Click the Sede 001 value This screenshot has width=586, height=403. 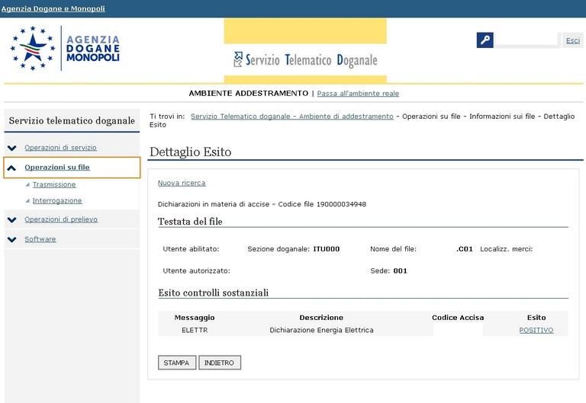click(x=400, y=271)
